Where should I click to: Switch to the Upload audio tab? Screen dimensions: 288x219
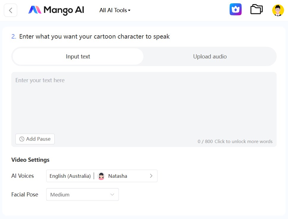210,56
